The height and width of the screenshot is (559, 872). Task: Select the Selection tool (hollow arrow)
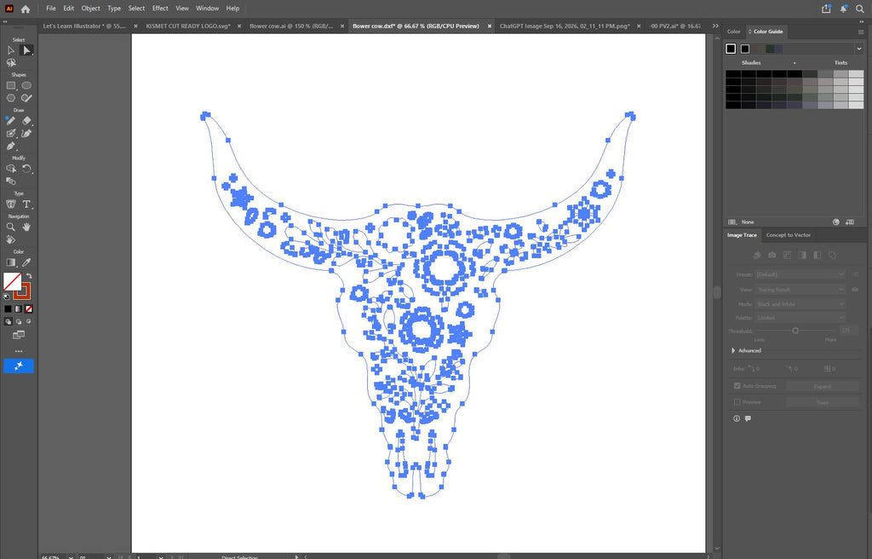(10, 50)
